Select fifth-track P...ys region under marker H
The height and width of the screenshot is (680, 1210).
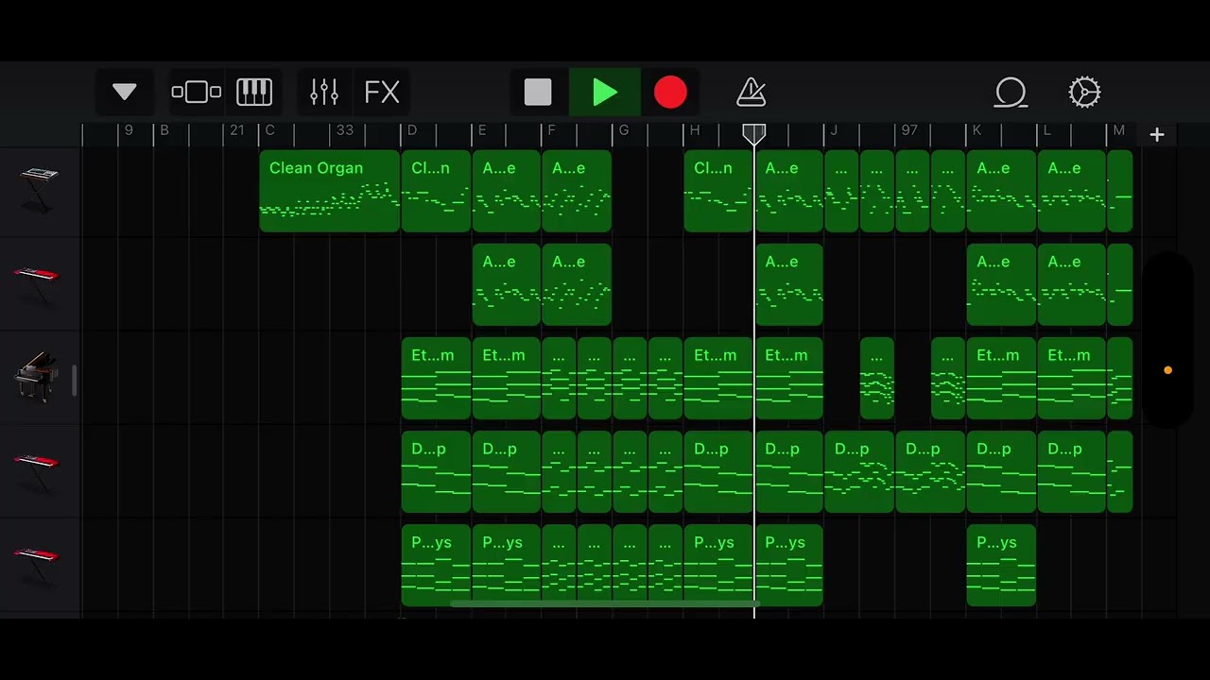(x=718, y=565)
